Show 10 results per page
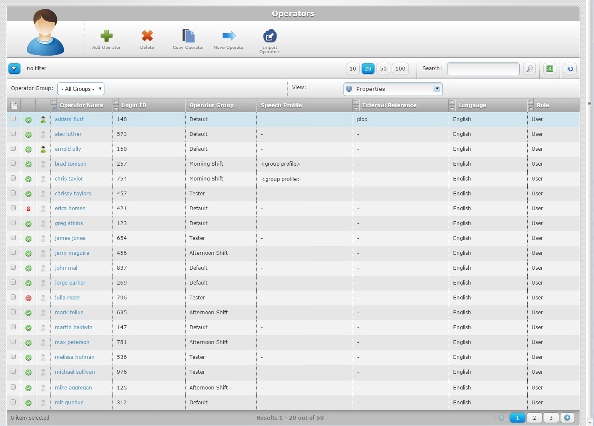Screen dimensions: 594x426 (x=353, y=69)
